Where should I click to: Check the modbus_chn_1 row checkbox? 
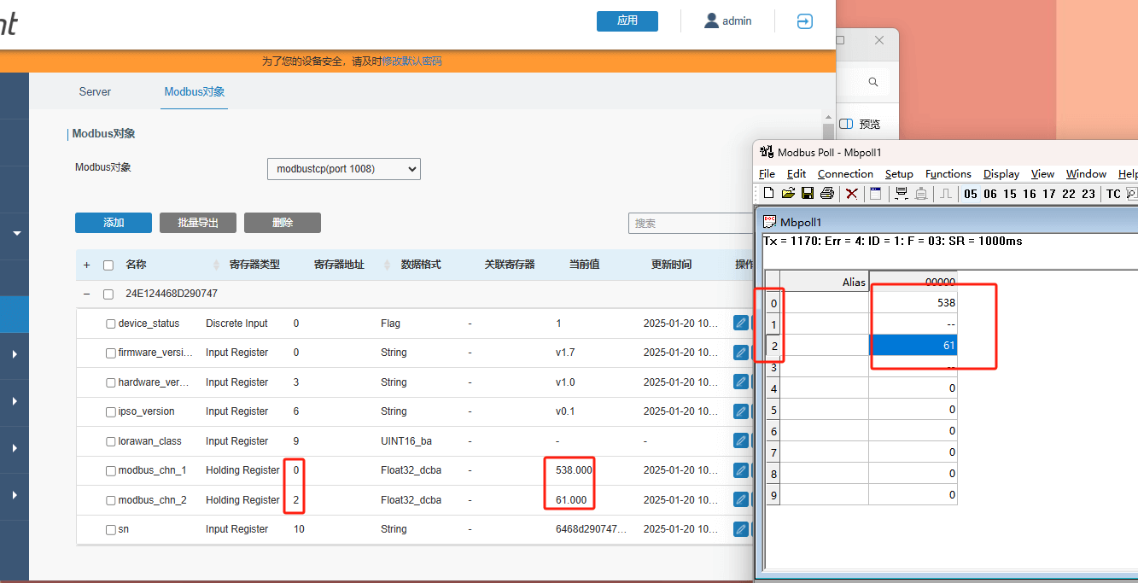pos(111,471)
